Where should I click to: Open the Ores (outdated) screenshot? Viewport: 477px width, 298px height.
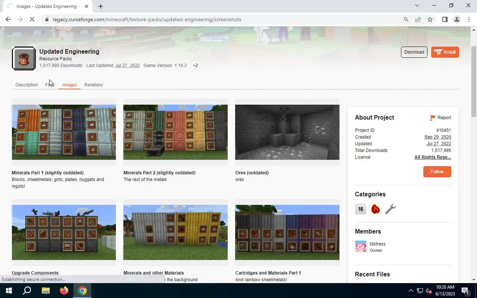(x=287, y=132)
